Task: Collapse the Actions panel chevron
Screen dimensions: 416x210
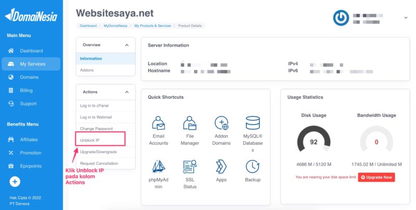Action: 127,92
